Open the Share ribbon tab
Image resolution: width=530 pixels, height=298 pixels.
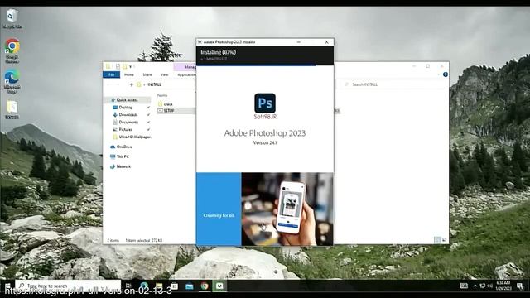(147, 74)
